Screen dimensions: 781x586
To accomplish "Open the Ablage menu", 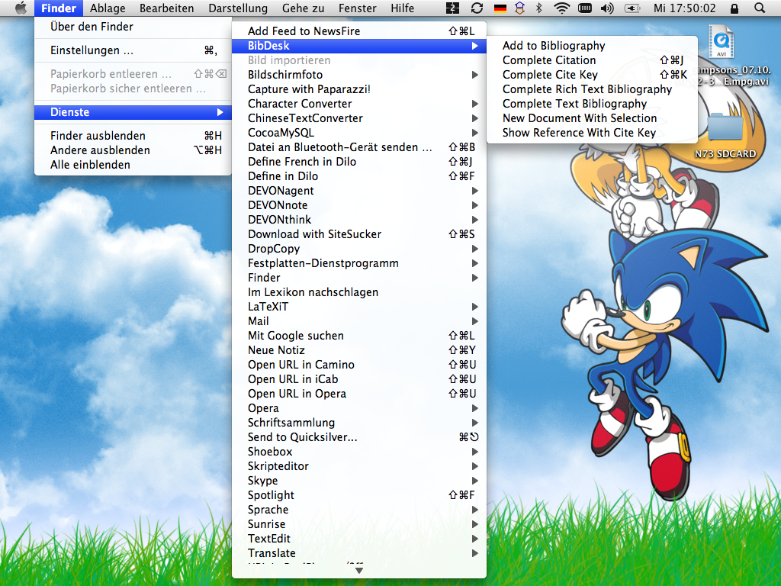I will coord(108,8).
